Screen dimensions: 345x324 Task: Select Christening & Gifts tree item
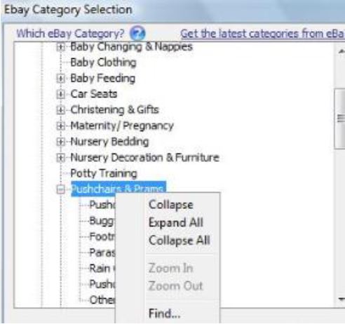click(x=114, y=110)
